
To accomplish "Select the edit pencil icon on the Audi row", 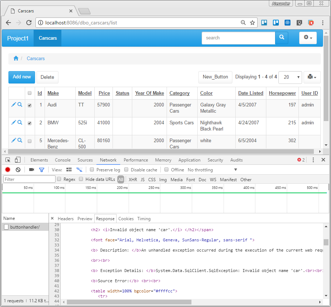I will tap(13, 105).
